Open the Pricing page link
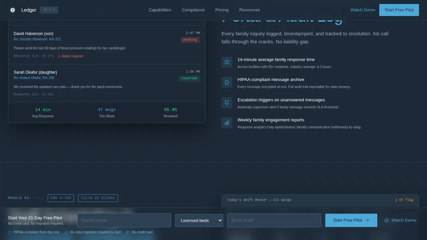The height and width of the screenshot is (240, 427). pyautogui.click(x=222, y=10)
